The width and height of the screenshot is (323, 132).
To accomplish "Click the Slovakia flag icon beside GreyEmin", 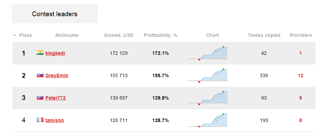I will 40,75.
